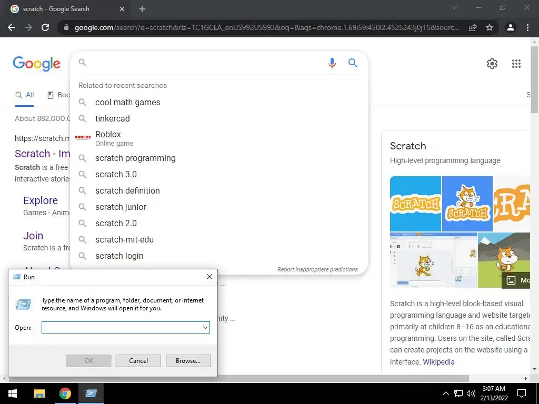This screenshot has height=404, width=539.
Task: Open the Scratch editor screenshot thumbnail
Action: pos(434,260)
